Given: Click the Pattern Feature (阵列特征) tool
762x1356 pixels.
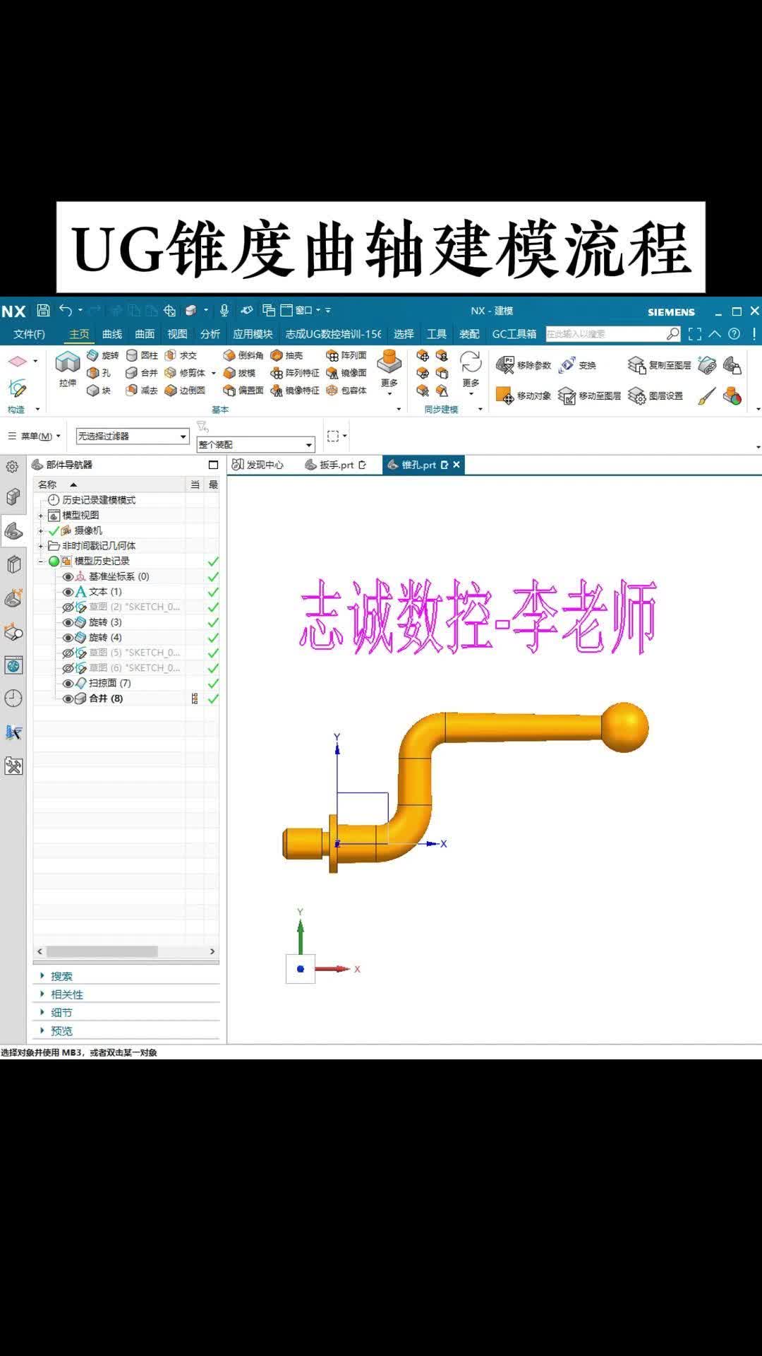Looking at the screenshot, I should [x=295, y=373].
